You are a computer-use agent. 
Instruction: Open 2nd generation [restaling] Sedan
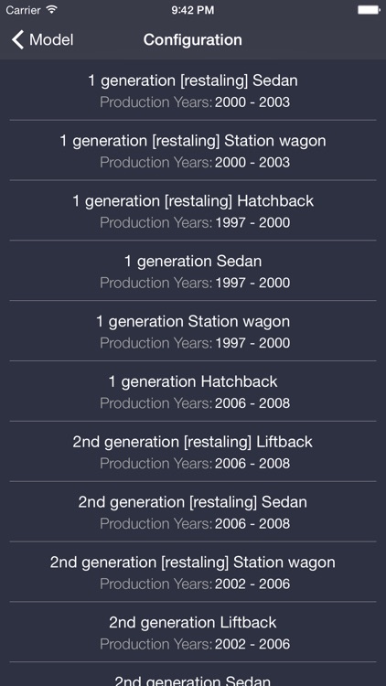(x=193, y=511)
